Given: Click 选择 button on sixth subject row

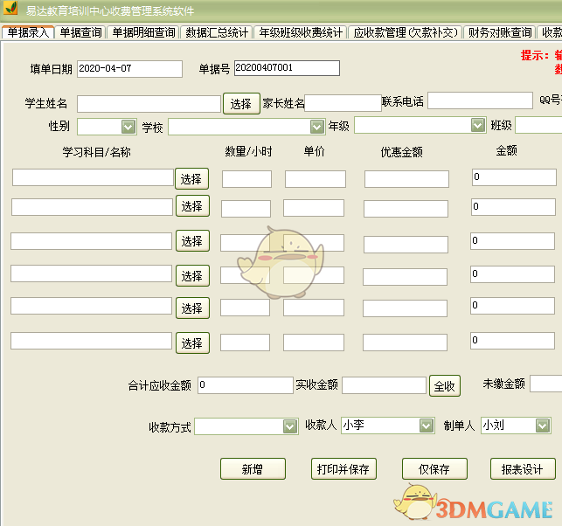Looking at the screenshot, I should coord(192,343).
